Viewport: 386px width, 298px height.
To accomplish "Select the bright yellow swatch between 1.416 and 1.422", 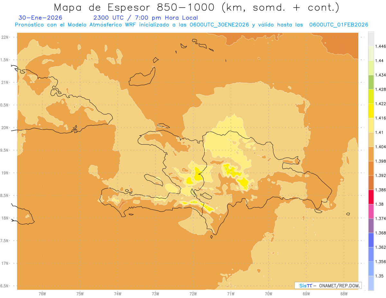I will pos(371,111).
